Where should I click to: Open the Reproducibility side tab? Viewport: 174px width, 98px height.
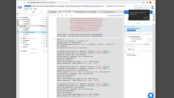pos(154,17)
